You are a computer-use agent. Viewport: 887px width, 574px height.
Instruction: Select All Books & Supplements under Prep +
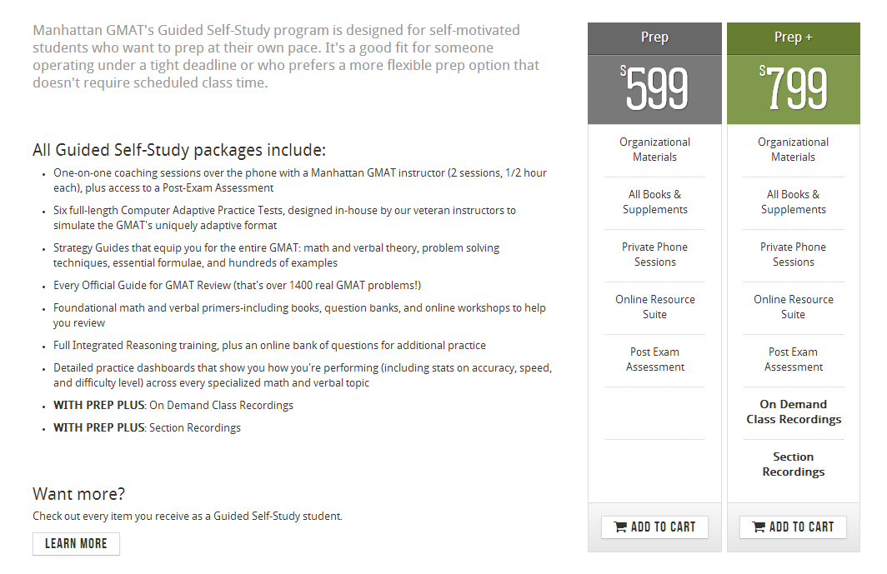tap(793, 202)
